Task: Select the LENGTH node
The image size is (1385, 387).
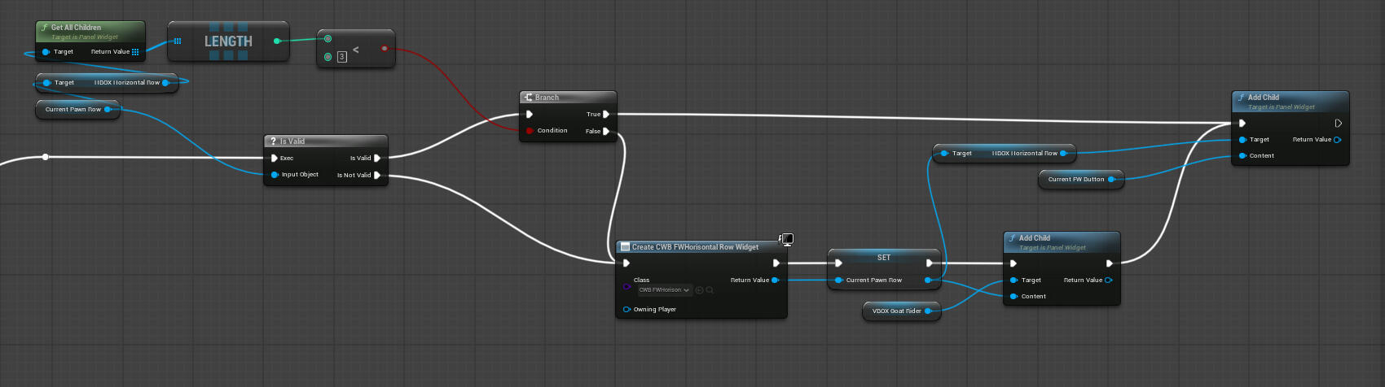Action: (228, 41)
